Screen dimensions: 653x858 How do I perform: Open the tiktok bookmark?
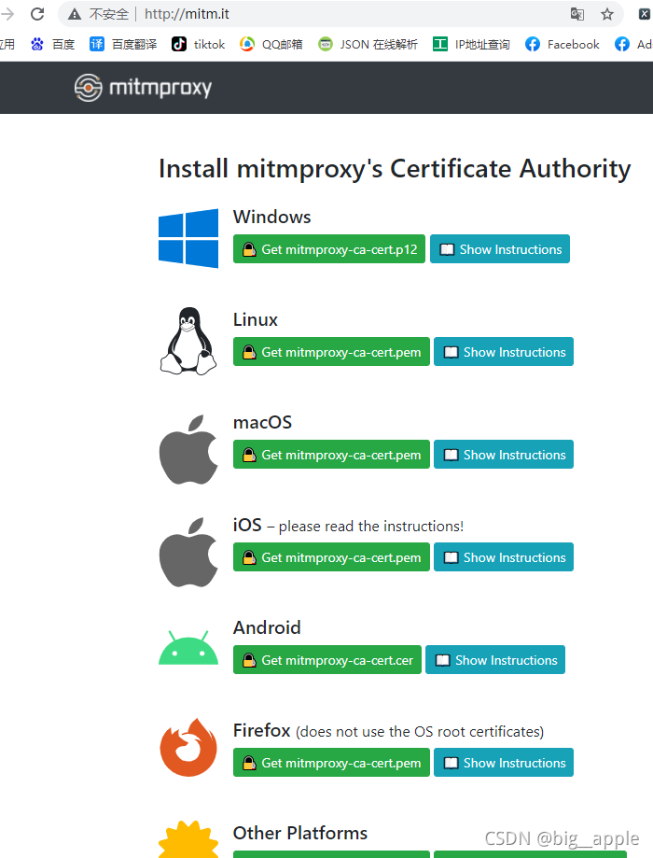pos(199,44)
